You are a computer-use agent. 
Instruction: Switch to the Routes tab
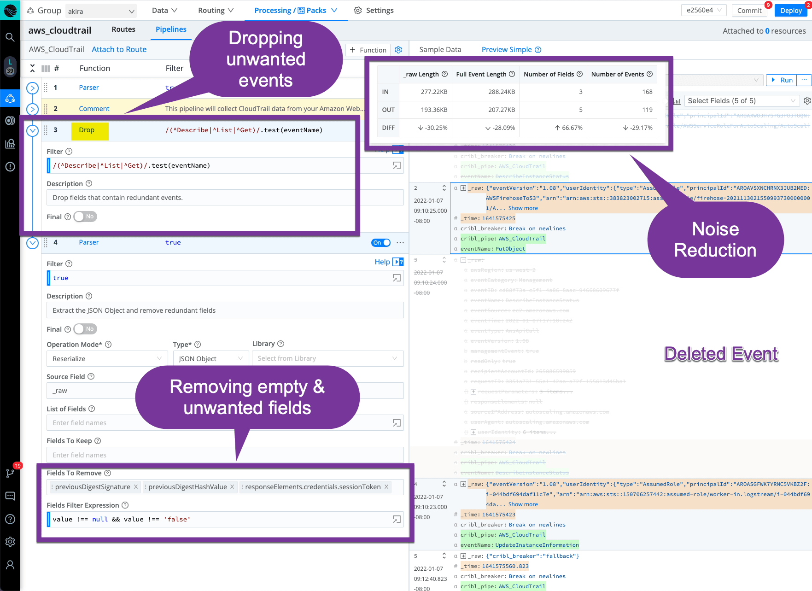point(123,29)
